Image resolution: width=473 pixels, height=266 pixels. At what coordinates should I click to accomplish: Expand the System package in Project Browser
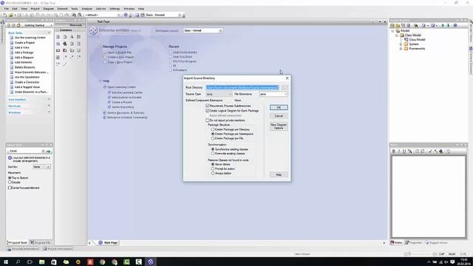pos(401,44)
